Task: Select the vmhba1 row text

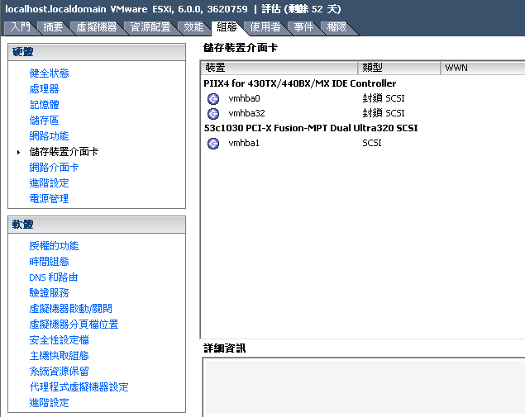Action: [x=244, y=144]
